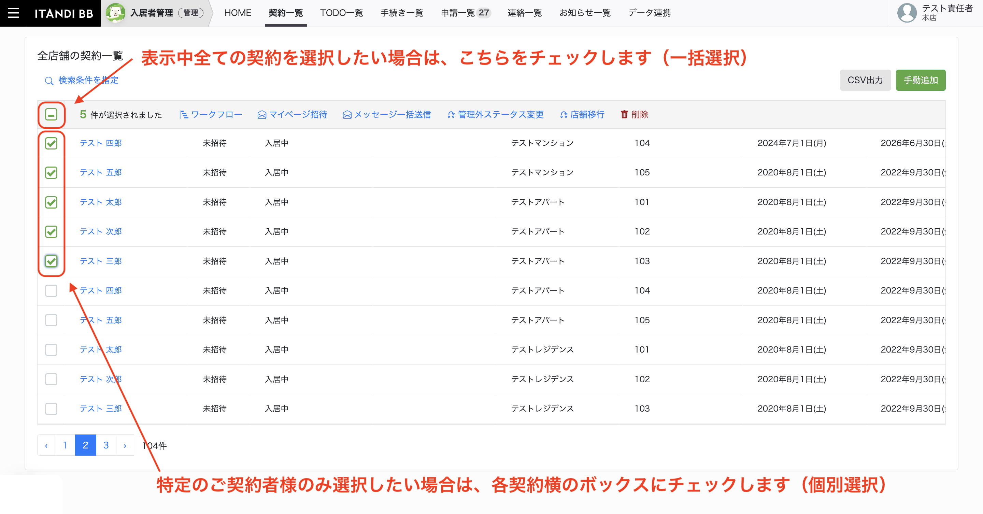Change 管理外ステータス変更 status
The height and width of the screenshot is (514, 983).
tap(495, 114)
